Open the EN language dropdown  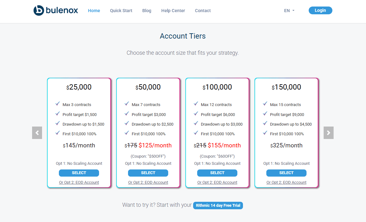click(x=289, y=11)
